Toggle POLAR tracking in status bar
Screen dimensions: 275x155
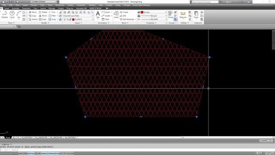[x=37, y=153]
